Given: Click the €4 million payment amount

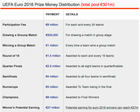Looking at the screenshot, I should (52, 77).
